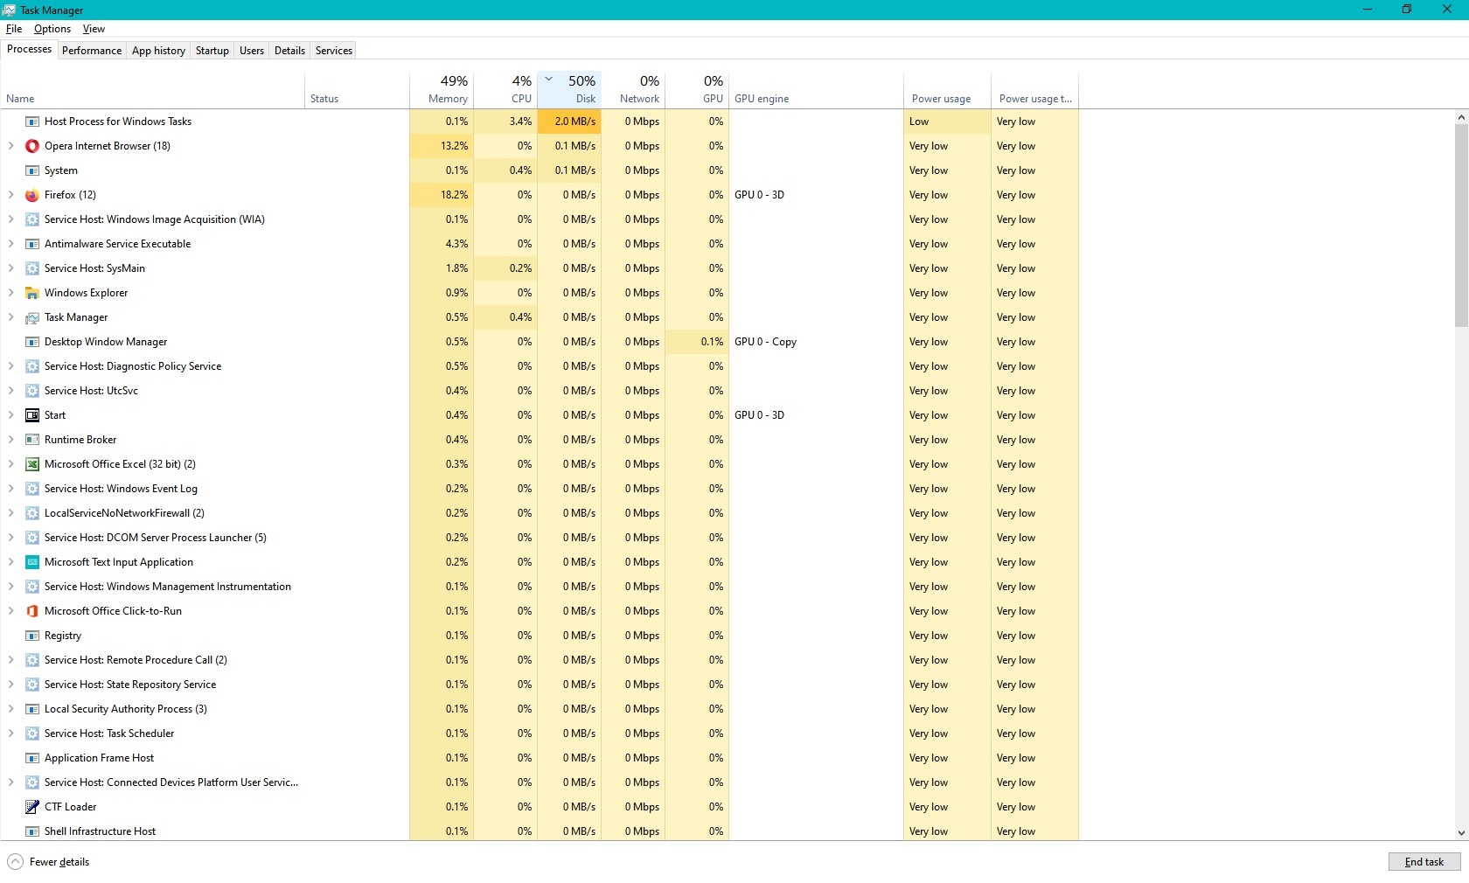This screenshot has height=883, width=1469.
Task: Sort by the Disk column header
Action: (569, 89)
